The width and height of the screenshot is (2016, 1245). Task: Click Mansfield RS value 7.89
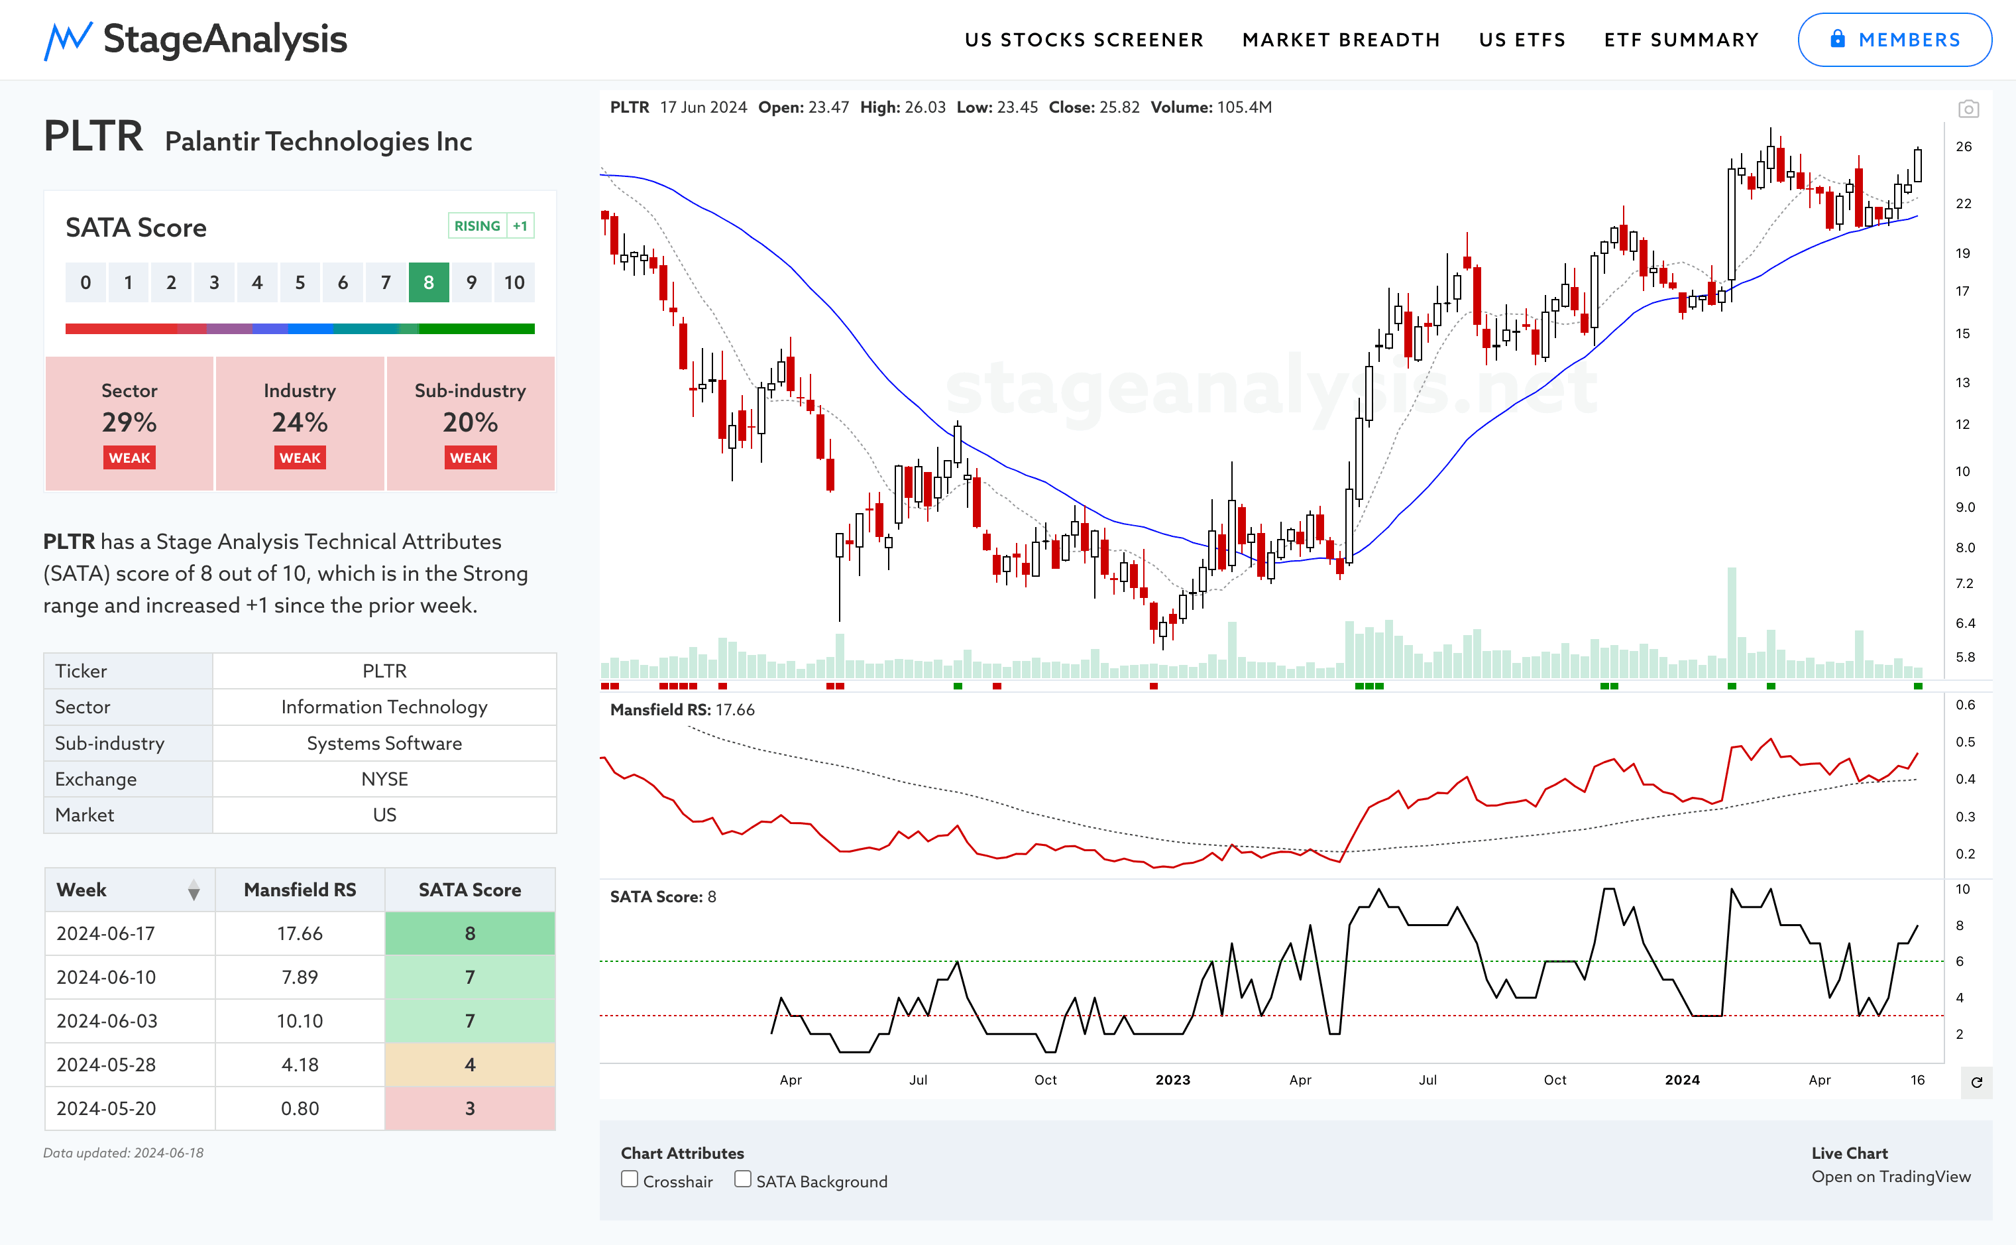tap(300, 977)
